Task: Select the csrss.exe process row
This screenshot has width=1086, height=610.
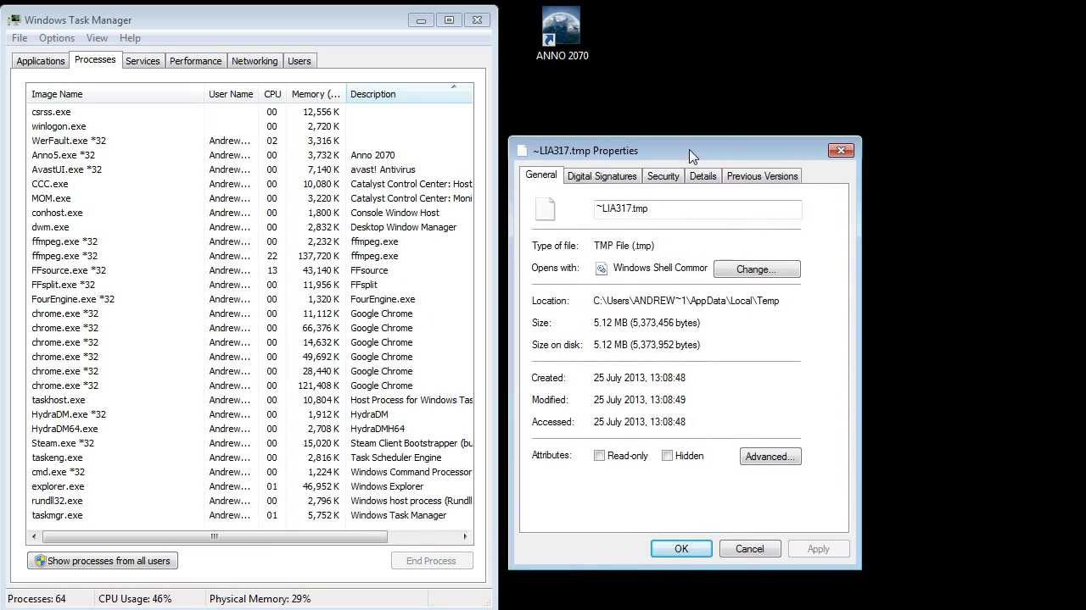Action: [x=249, y=112]
